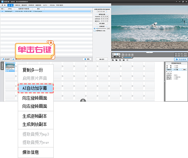Click the player speaker mute icon
This screenshot has height=158, width=188.
click(122, 57)
